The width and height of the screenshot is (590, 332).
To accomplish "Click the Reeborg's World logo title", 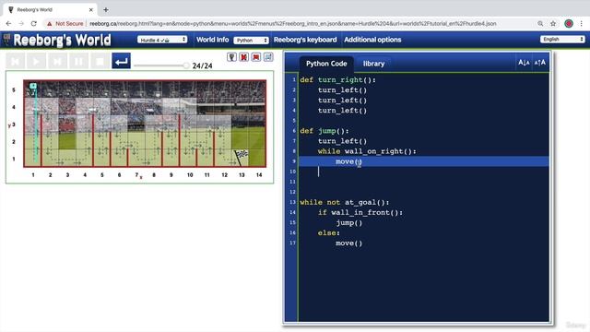I will (x=62, y=40).
